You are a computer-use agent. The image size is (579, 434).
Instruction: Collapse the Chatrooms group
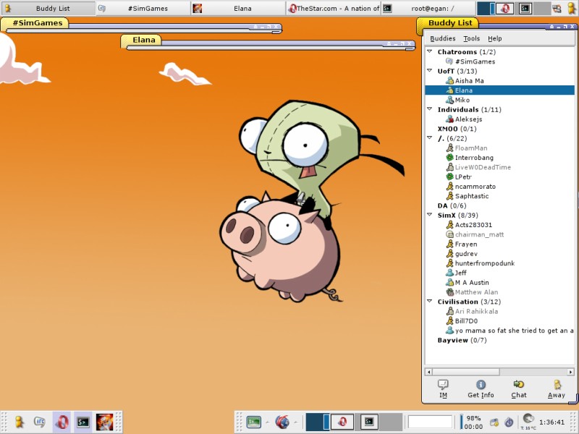429,52
